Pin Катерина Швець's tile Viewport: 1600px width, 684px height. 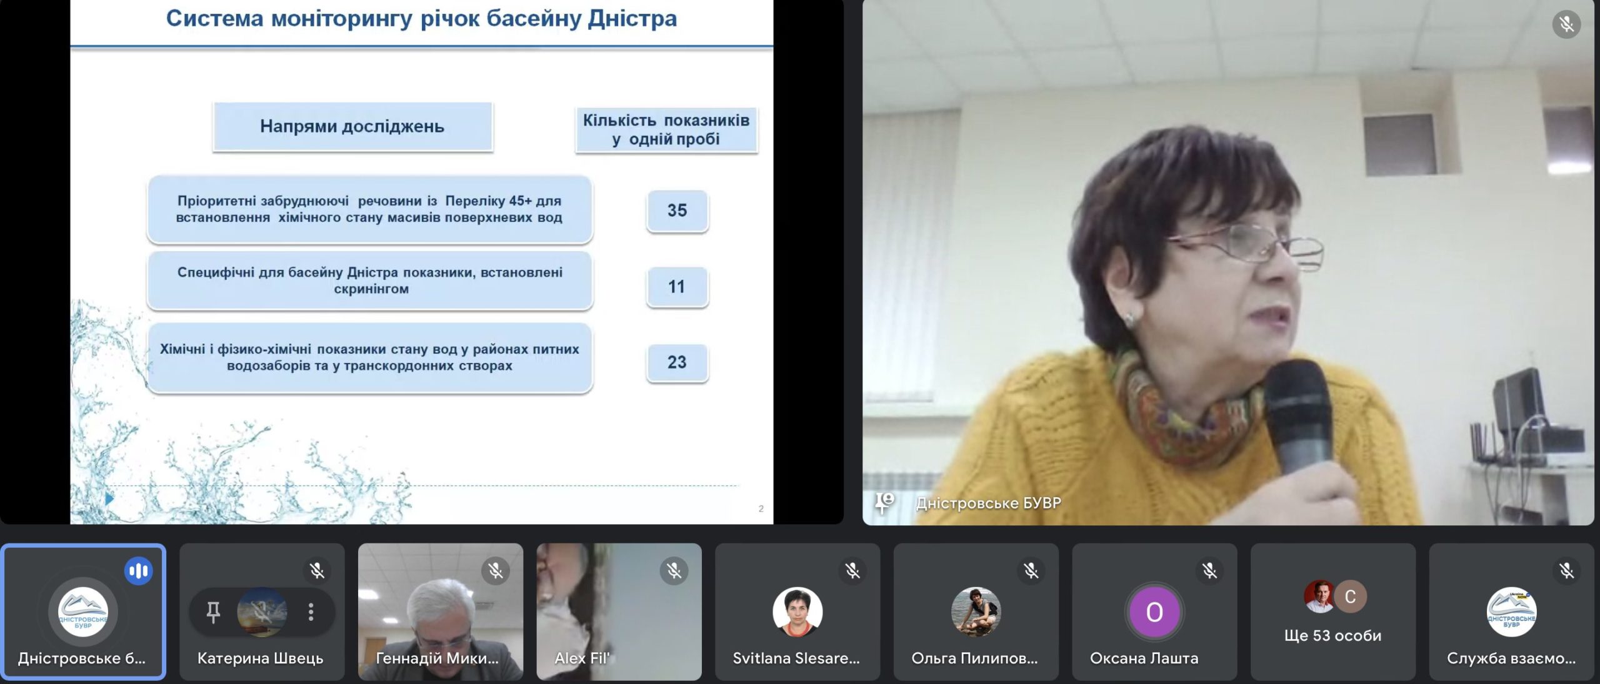coord(213,612)
